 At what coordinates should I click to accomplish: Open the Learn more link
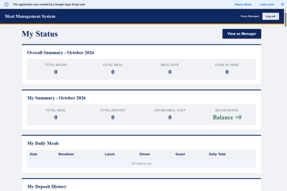click(267, 4)
